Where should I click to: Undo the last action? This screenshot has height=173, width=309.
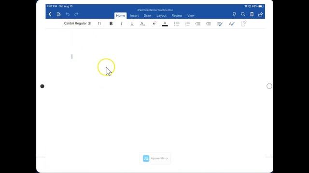(x=68, y=14)
